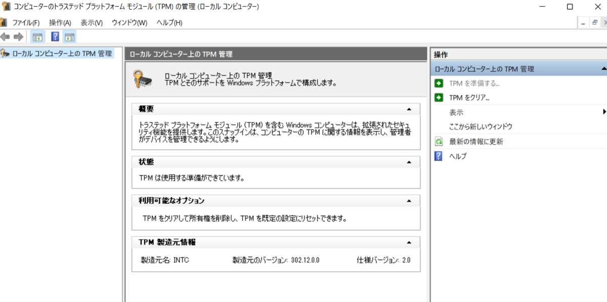Click the blue Help toolbar icon
Viewport: 607px width, 302px height.
click(56, 36)
